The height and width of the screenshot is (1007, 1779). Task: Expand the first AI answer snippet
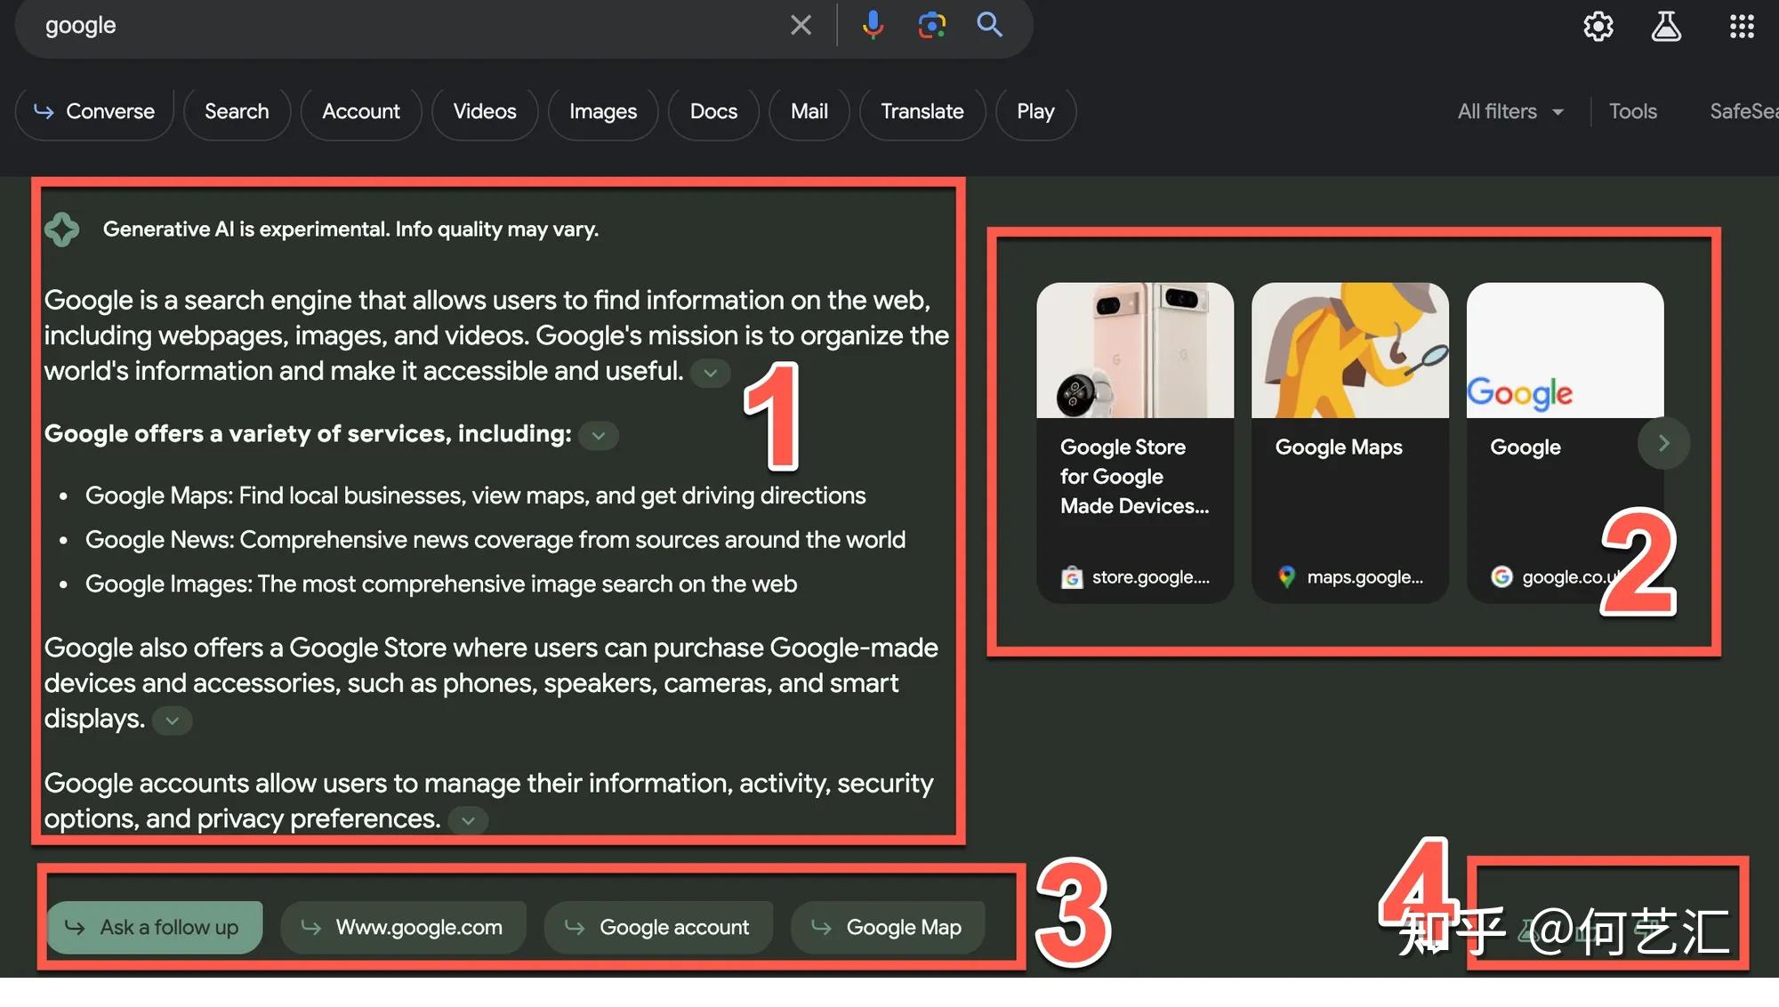point(709,372)
